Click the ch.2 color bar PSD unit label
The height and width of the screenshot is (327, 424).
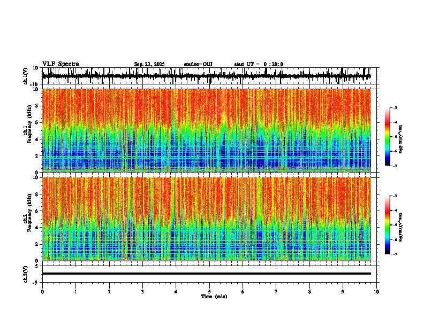(x=401, y=227)
